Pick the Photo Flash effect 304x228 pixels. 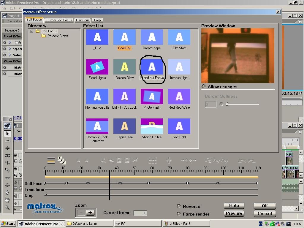152,96
